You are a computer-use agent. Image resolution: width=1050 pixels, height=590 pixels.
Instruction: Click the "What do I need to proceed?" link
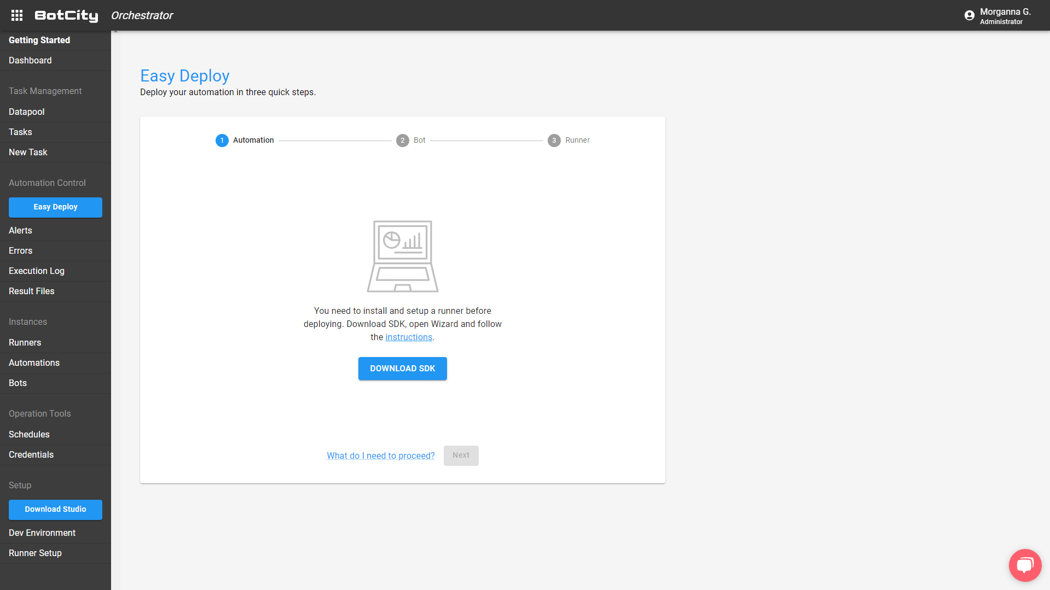[380, 455]
